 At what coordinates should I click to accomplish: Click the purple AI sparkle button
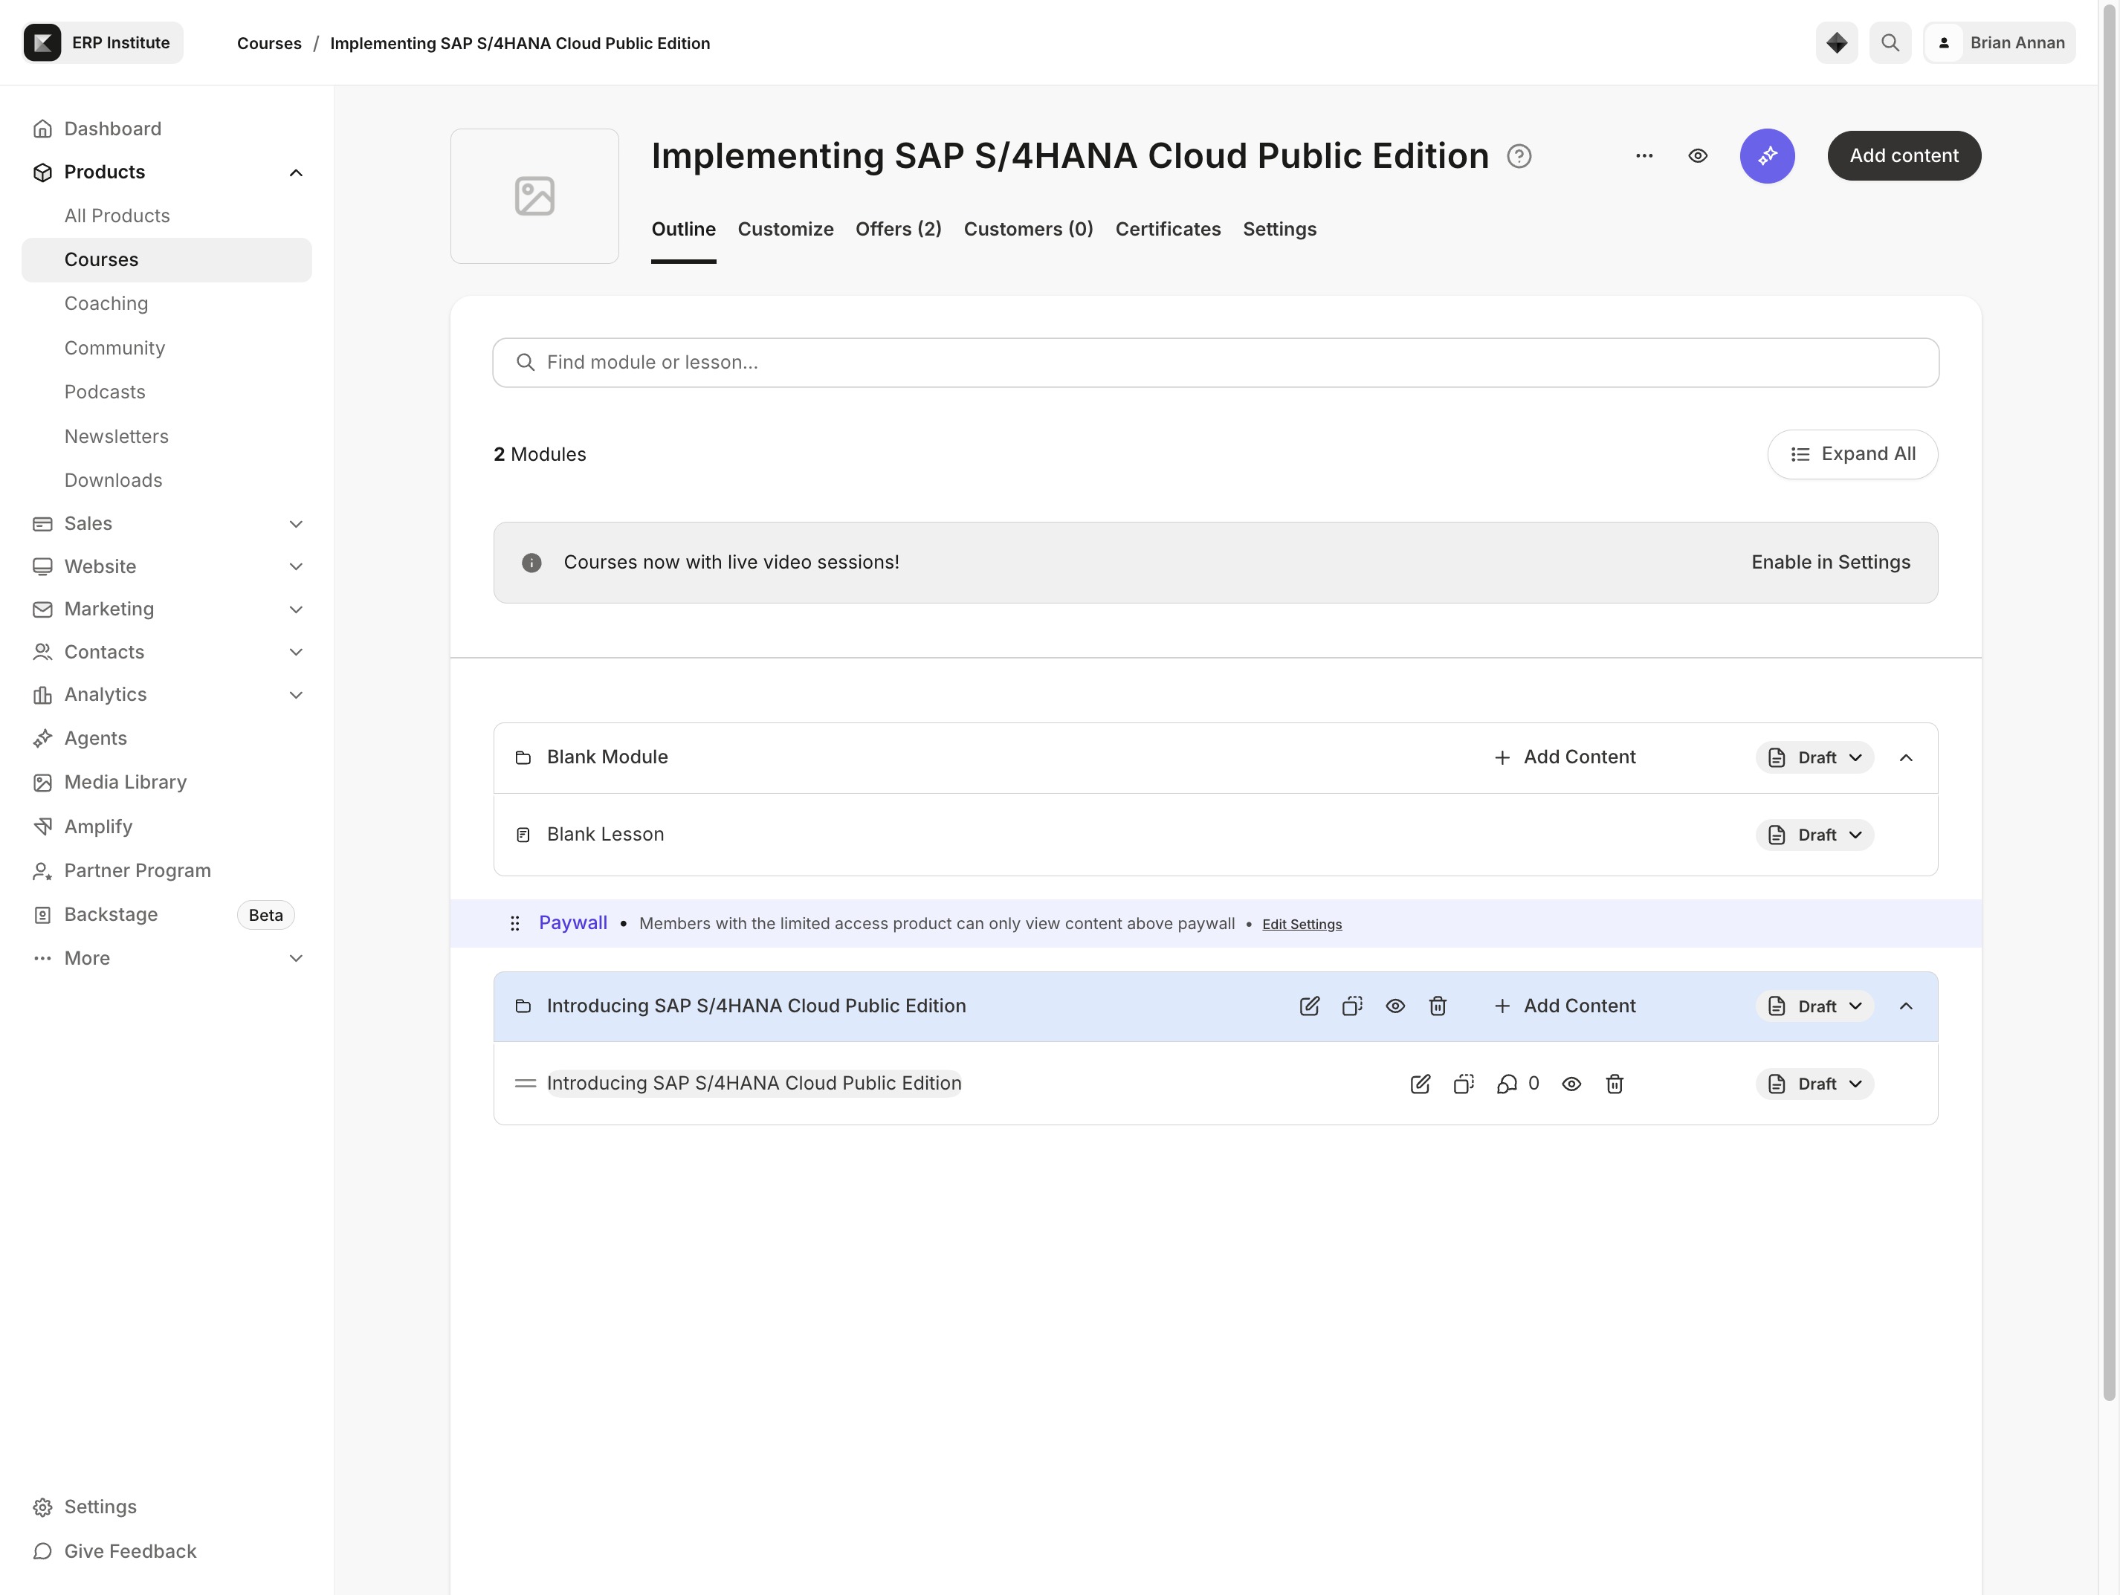(1768, 155)
